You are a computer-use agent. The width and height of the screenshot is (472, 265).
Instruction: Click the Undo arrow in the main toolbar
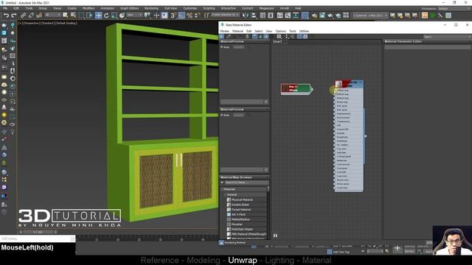(6, 15)
